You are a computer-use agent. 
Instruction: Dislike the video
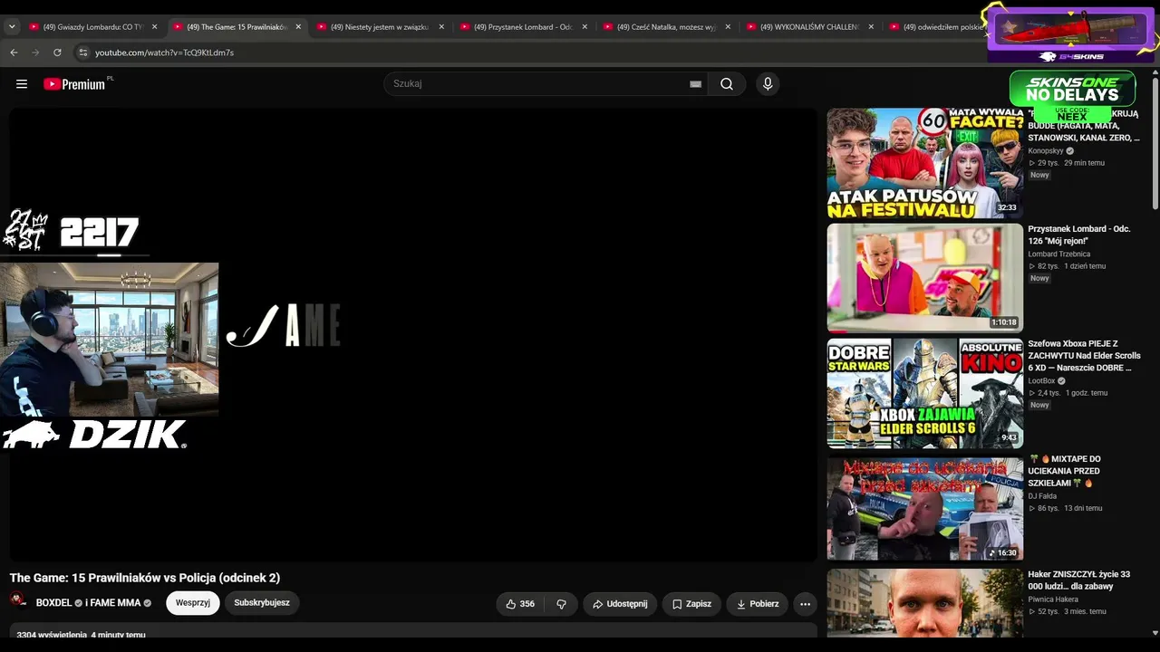[x=561, y=604]
